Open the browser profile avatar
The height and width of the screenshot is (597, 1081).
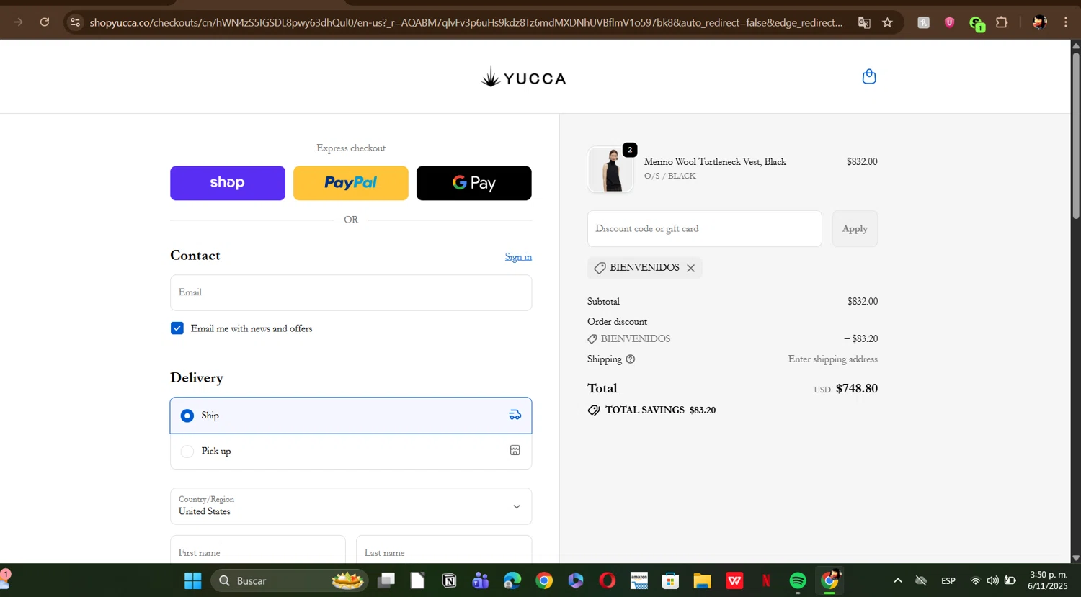point(1039,22)
